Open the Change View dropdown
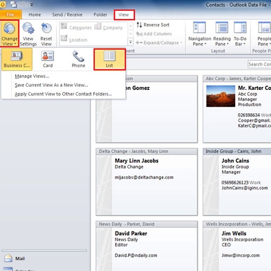Image resolution: width=271 pixels, height=271 pixels. [x=9, y=34]
